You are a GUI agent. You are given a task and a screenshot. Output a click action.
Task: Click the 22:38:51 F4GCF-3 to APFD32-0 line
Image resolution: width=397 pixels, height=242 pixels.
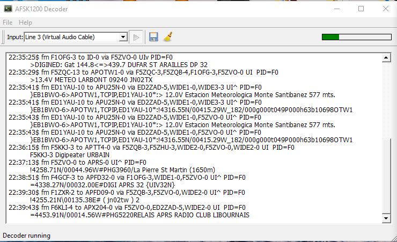(127, 178)
